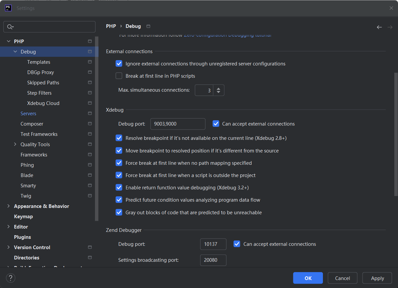Toggle Zend Debugger Can accept external connections
Image resolution: width=398 pixels, height=288 pixels.
(x=237, y=244)
